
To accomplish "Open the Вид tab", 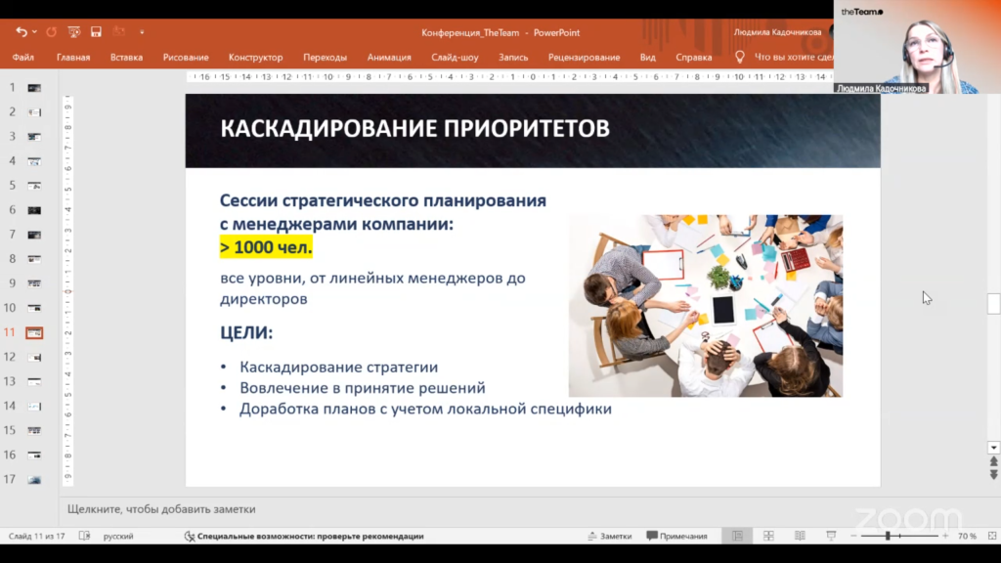I will (647, 58).
